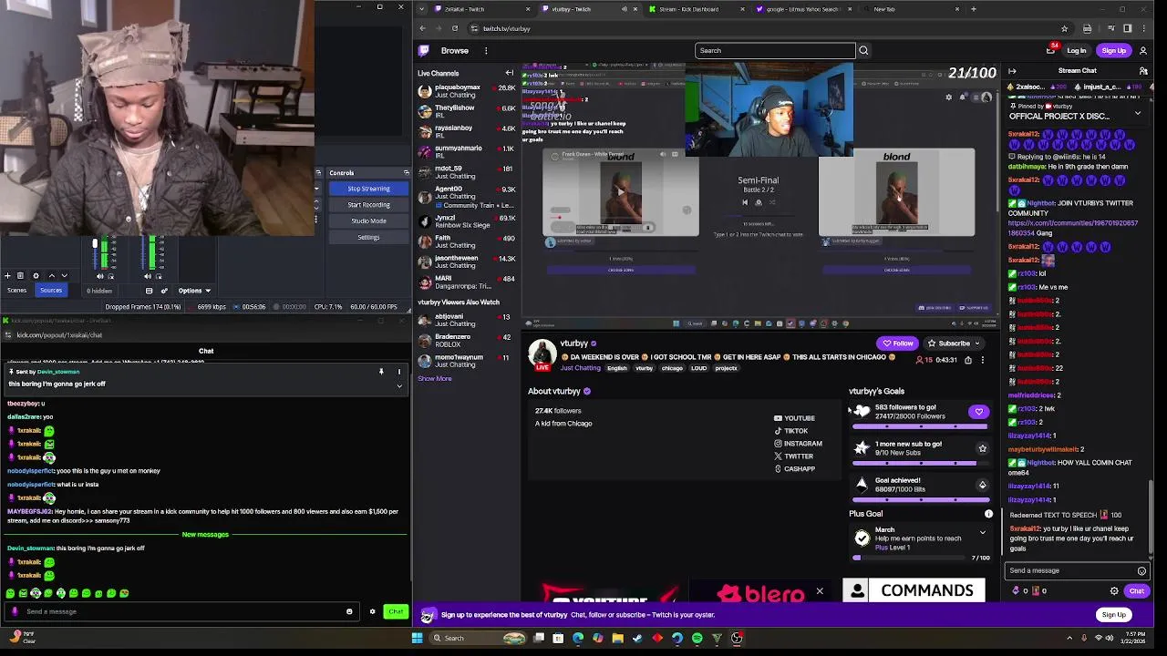Click Stop Streaming in OBS

[x=368, y=189]
